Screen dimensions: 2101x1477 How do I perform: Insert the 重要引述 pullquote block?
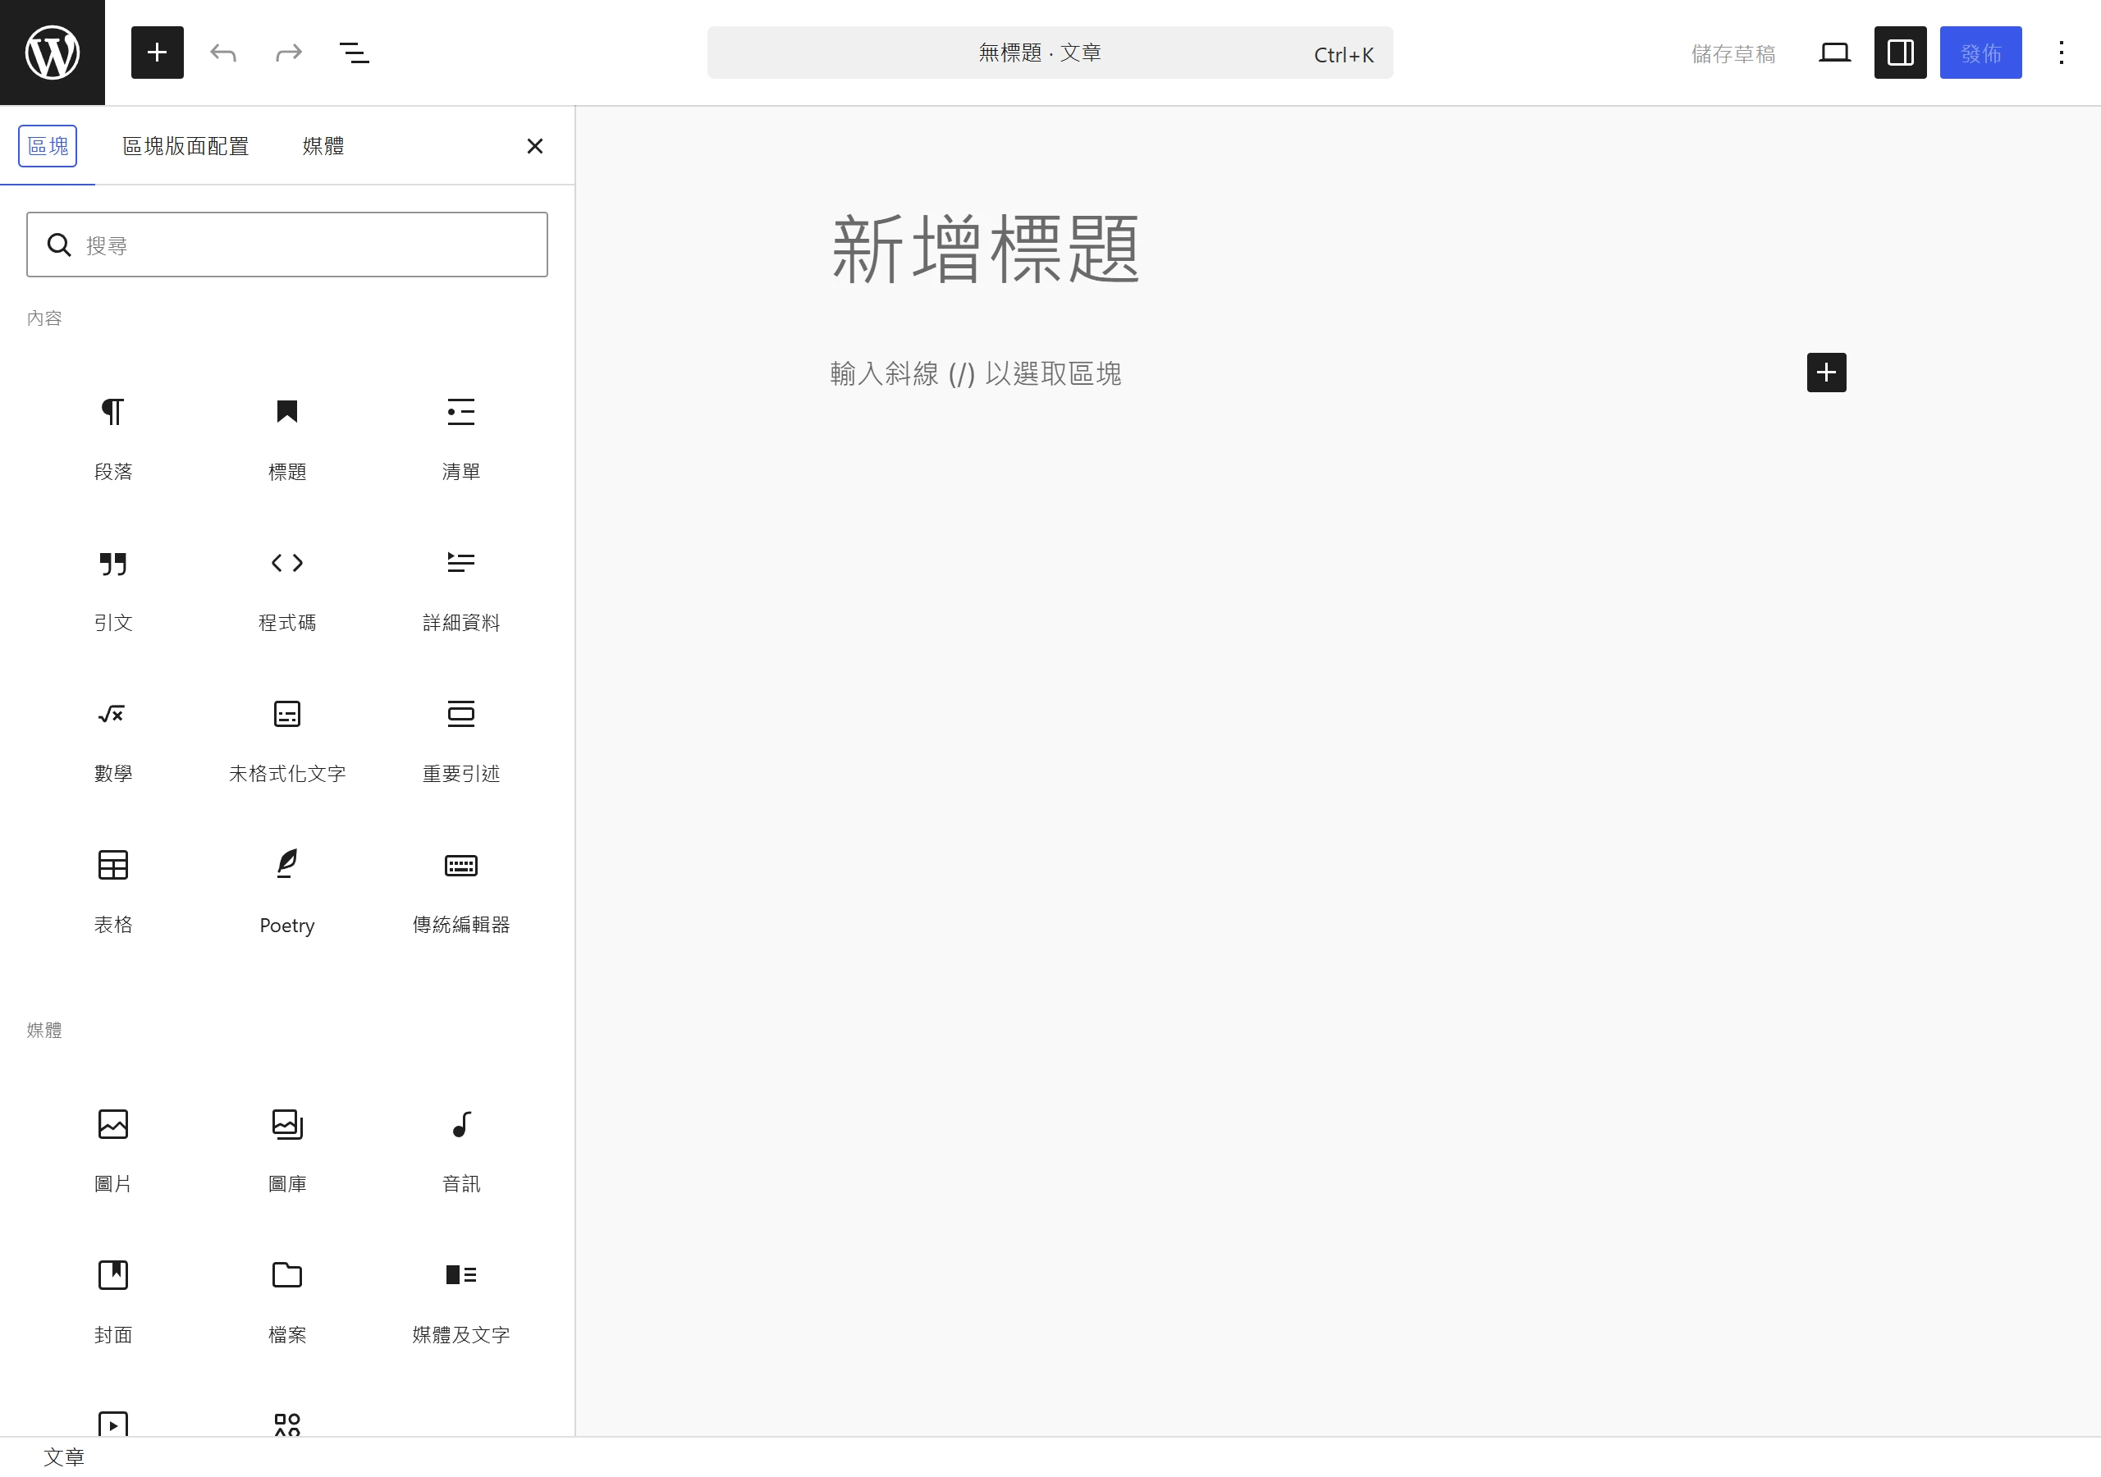pyautogui.click(x=461, y=741)
